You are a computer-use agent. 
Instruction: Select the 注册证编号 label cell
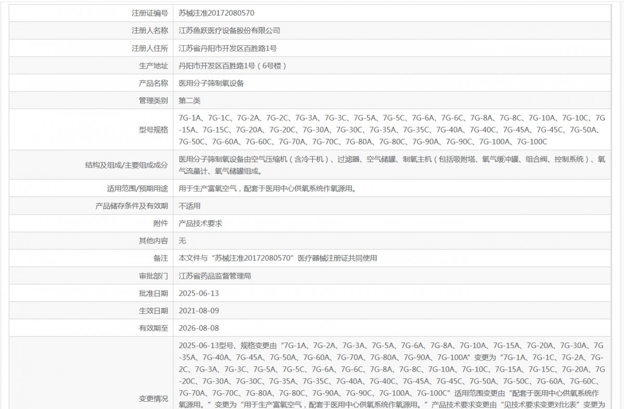tap(150, 13)
